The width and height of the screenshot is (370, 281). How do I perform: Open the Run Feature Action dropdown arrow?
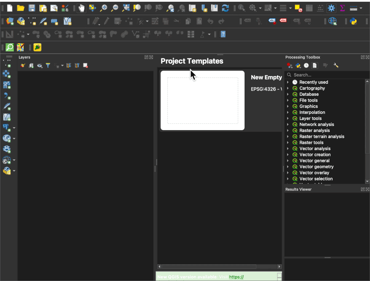coord(260,8)
